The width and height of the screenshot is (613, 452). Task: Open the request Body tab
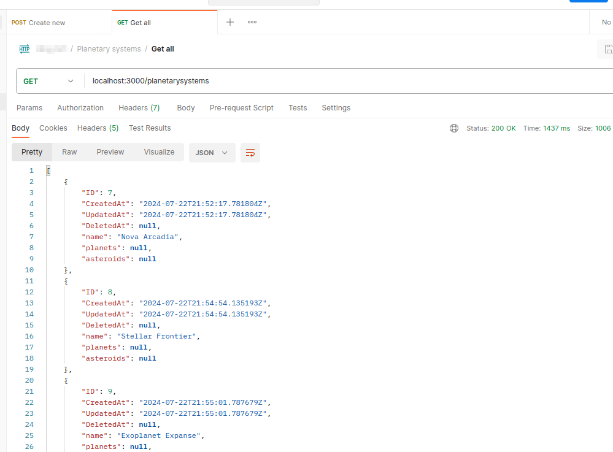pos(186,108)
